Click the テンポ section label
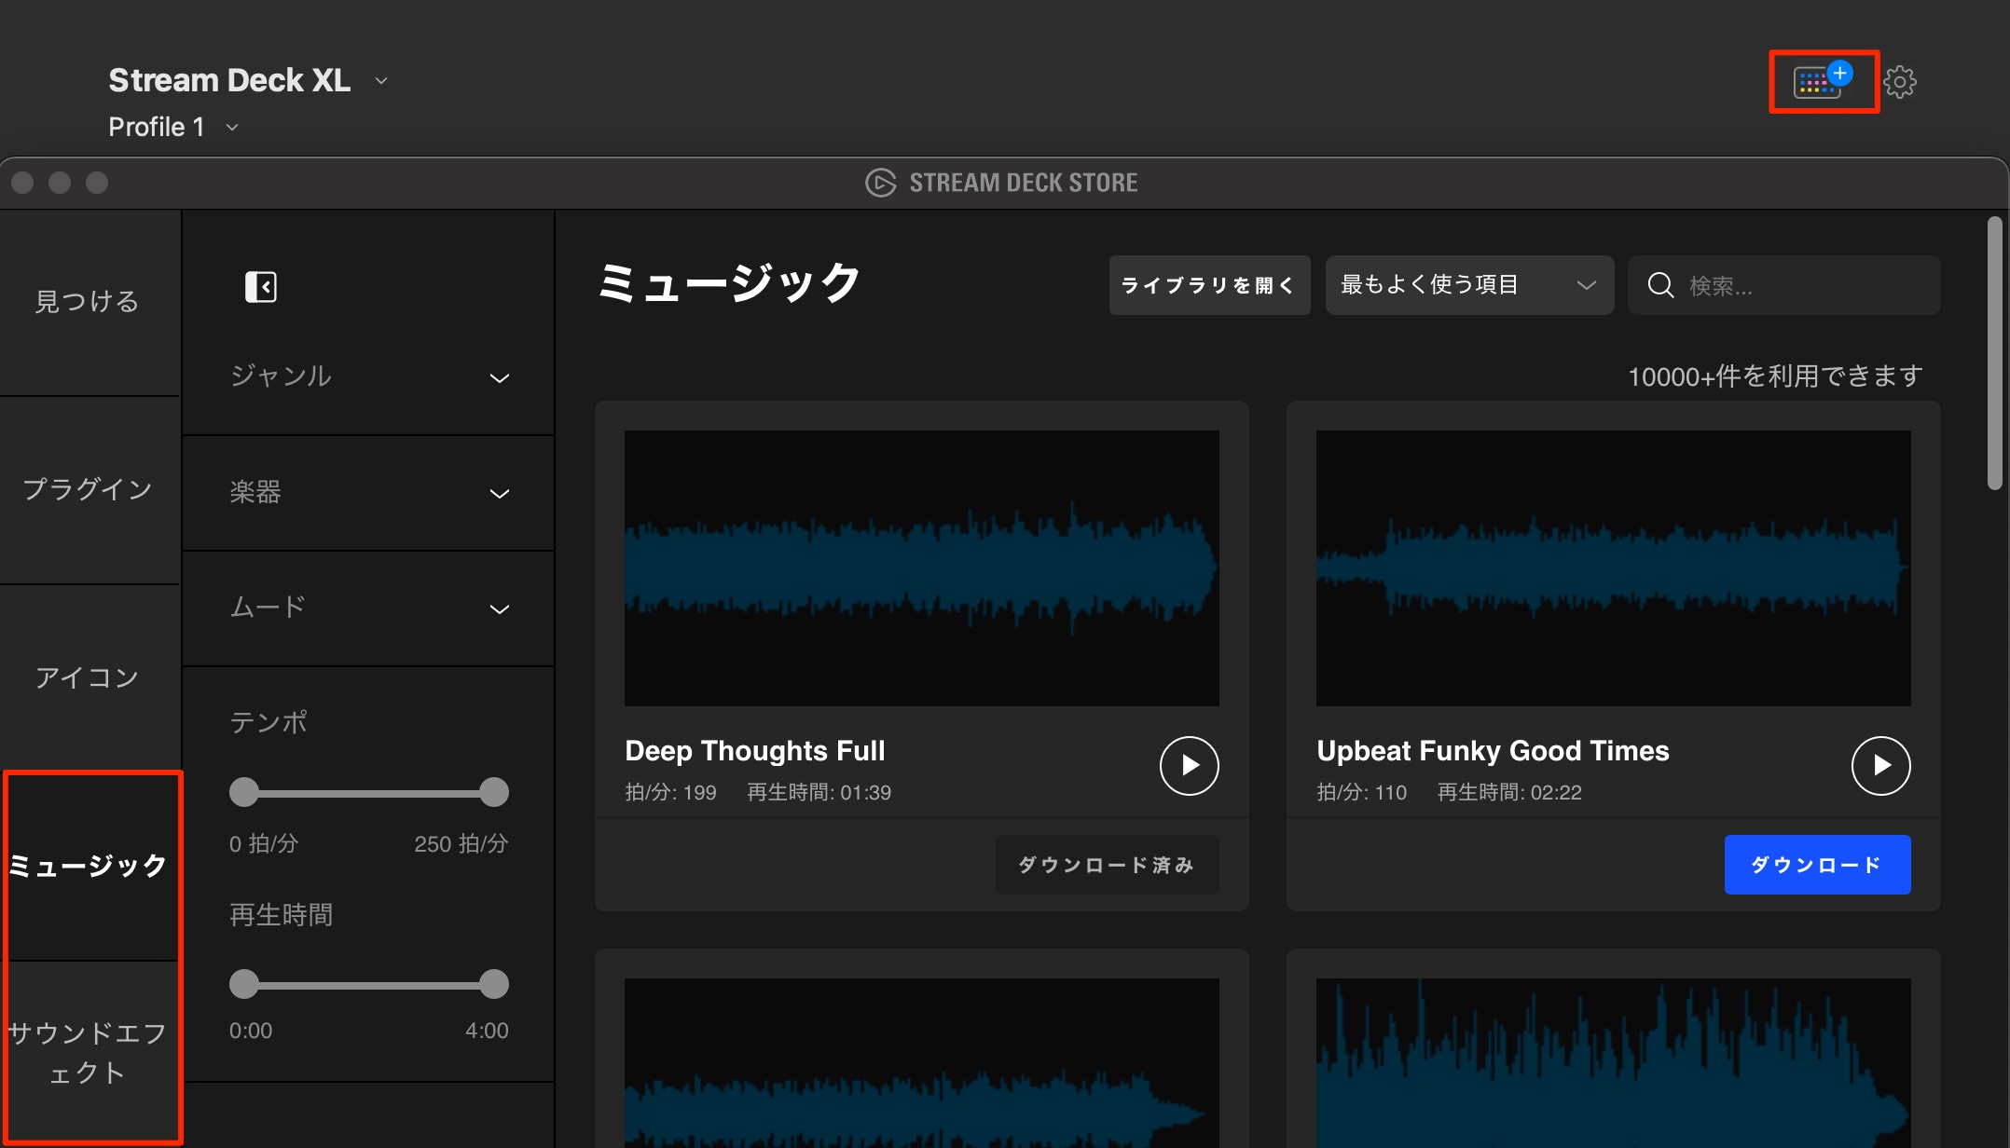This screenshot has width=2010, height=1148. tap(268, 722)
